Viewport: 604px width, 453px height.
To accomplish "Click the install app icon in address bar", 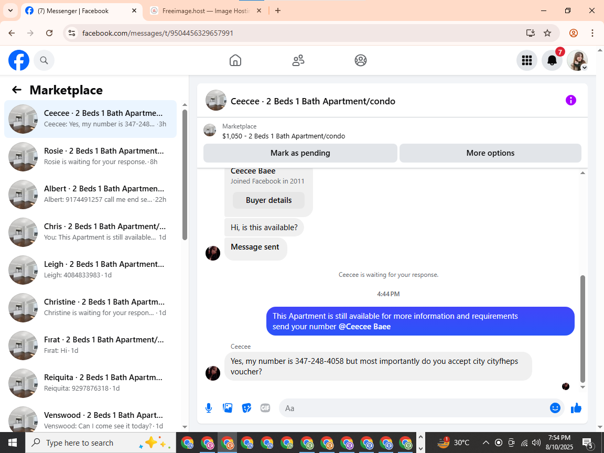I will click(531, 33).
